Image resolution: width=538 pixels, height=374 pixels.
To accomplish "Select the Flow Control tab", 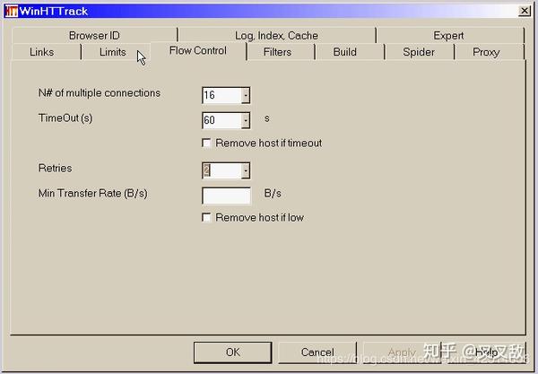I will click(198, 51).
